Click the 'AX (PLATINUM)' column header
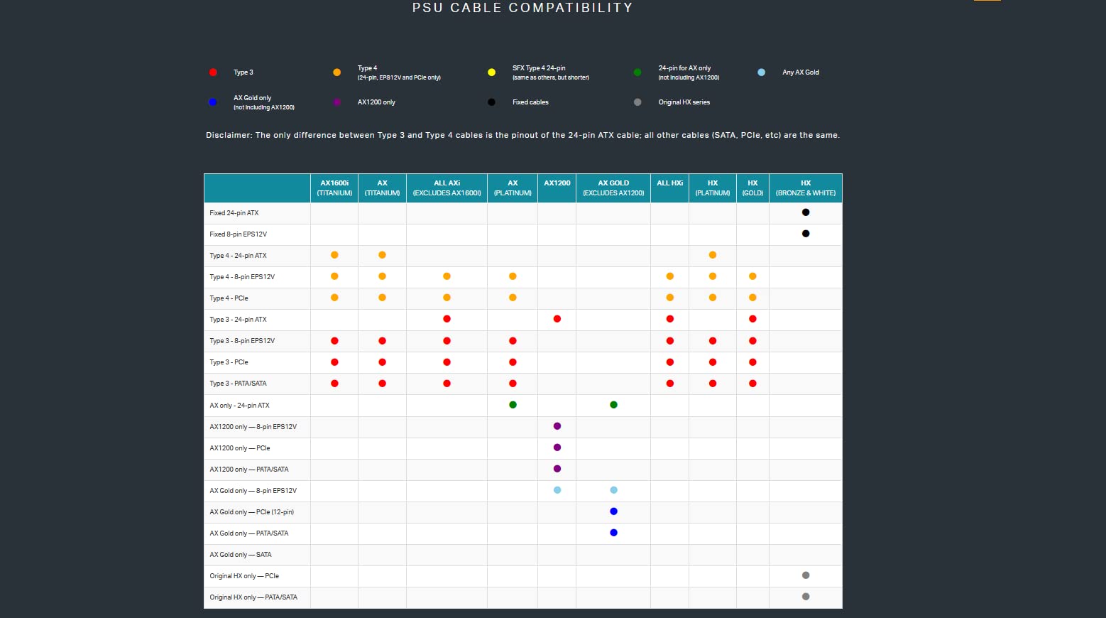 (513, 188)
